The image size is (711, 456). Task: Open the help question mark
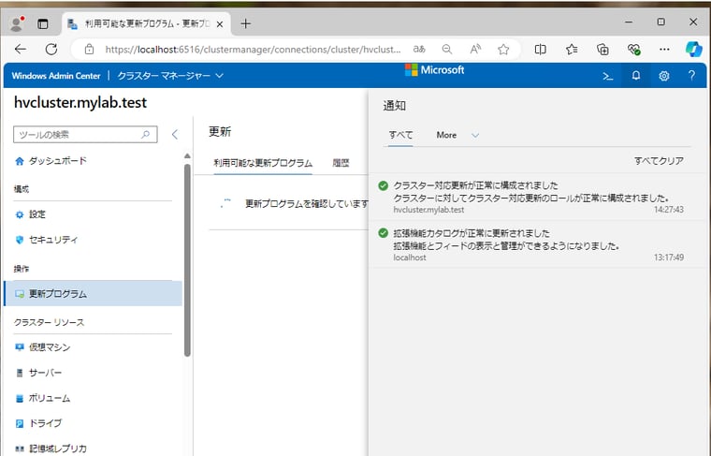[691, 76]
